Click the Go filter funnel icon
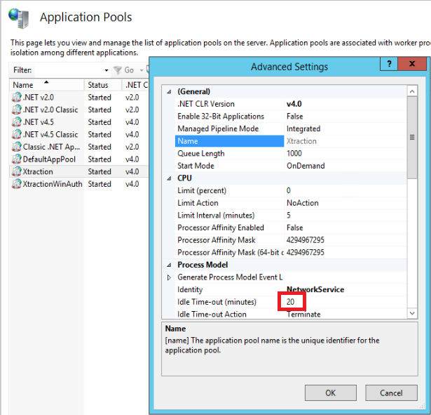 pos(118,70)
